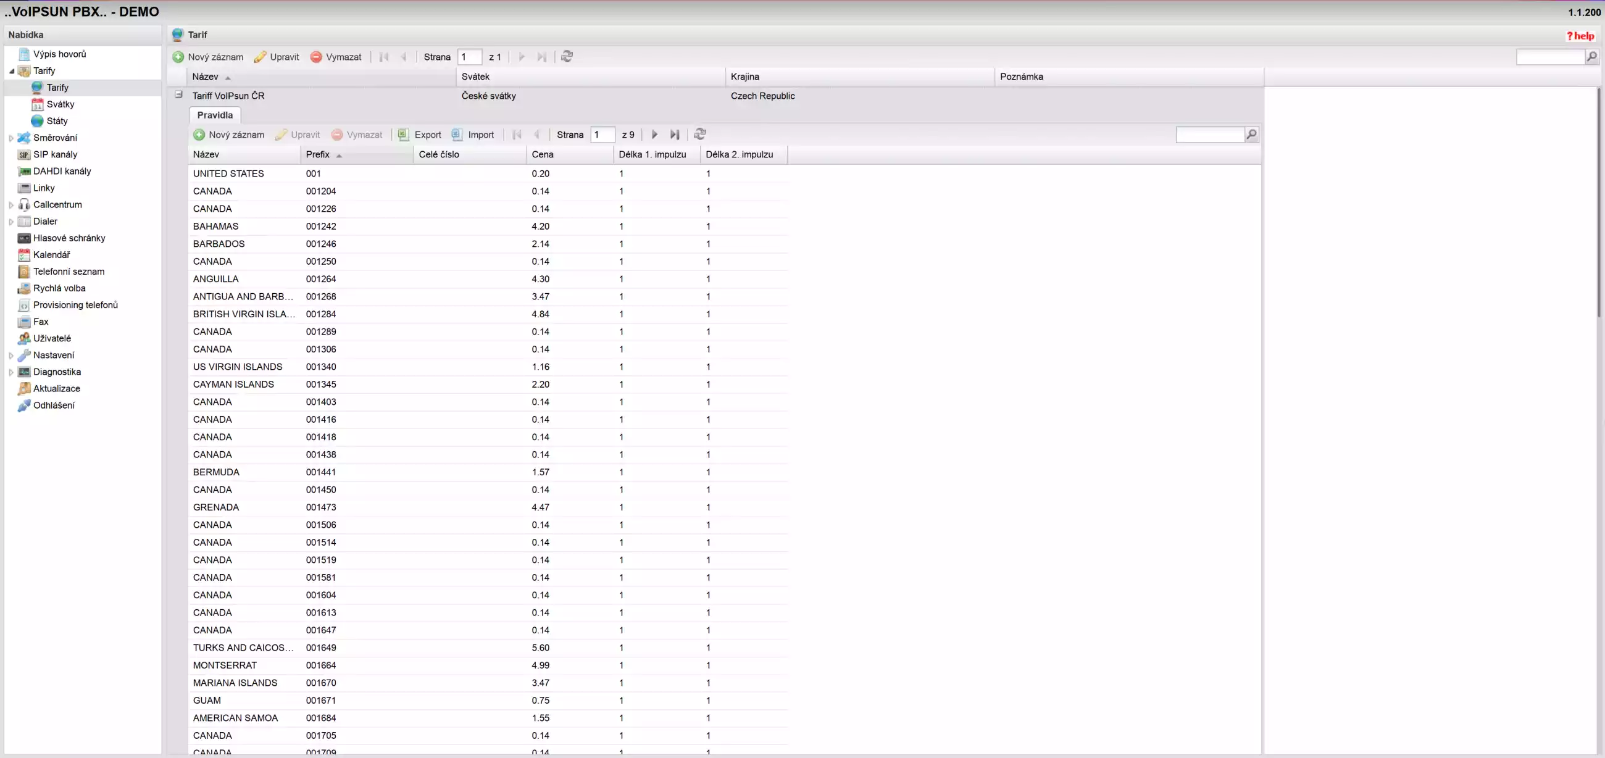This screenshot has width=1605, height=758.
Task: Expand the Nastavení tree node
Action: point(11,355)
